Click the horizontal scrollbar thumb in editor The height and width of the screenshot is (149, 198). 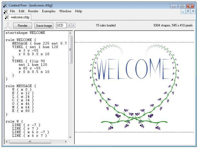(30, 142)
